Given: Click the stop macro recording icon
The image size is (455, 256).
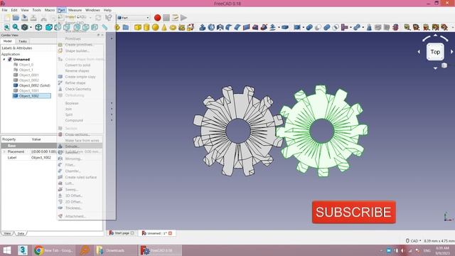Looking at the screenshot, I should click(166, 18).
